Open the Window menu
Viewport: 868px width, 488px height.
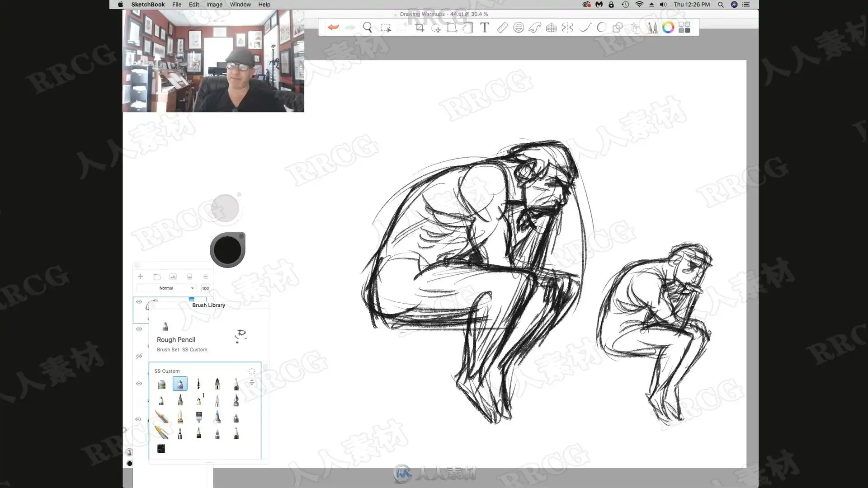click(240, 5)
